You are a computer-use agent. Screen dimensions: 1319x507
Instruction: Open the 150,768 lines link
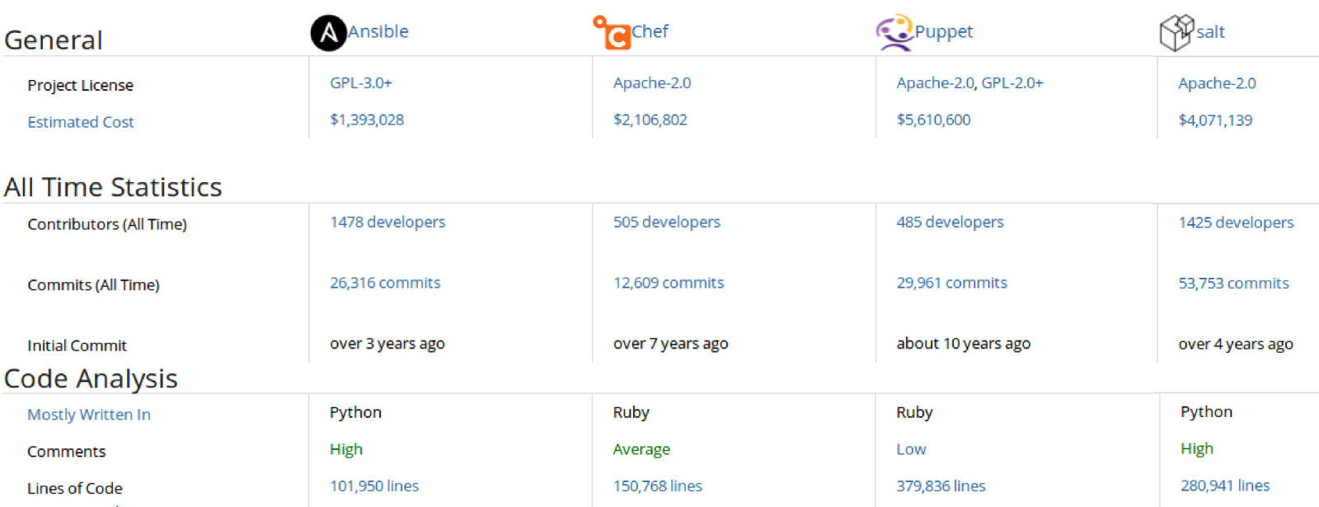click(x=658, y=486)
